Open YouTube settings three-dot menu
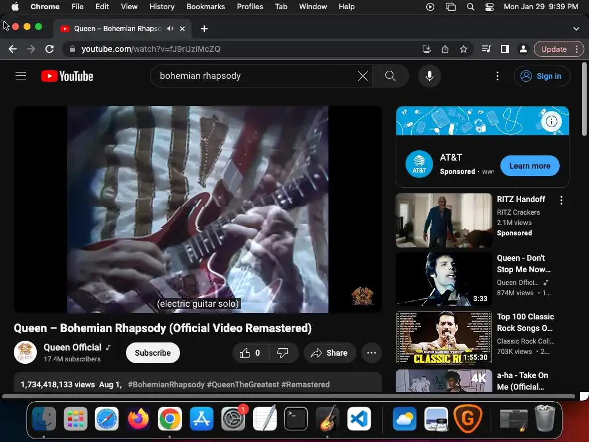This screenshot has height=442, width=589. point(498,76)
